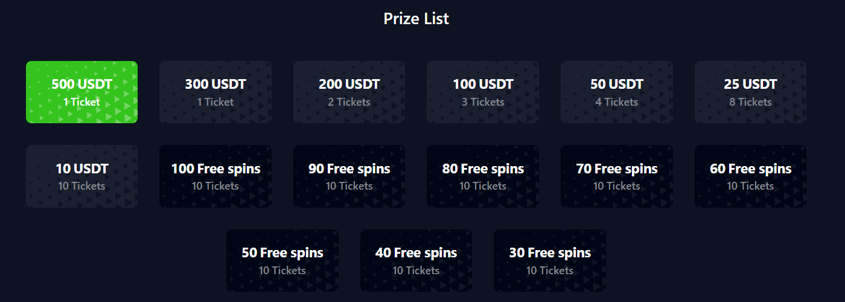Click the 100 Free spins prize card
Image resolution: width=845 pixels, height=302 pixels.
tap(215, 176)
